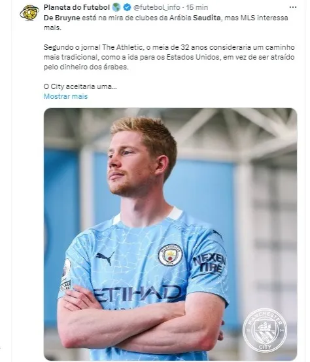
Task: Expand the tweet with Mostrar mais
Action: [65, 96]
